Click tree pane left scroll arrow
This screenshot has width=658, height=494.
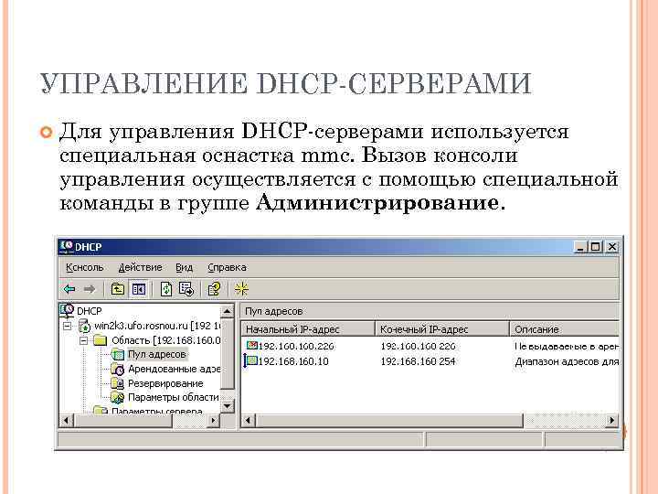pyautogui.click(x=67, y=420)
